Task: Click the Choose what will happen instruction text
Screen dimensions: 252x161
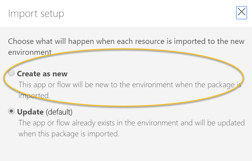Action: pos(126,47)
